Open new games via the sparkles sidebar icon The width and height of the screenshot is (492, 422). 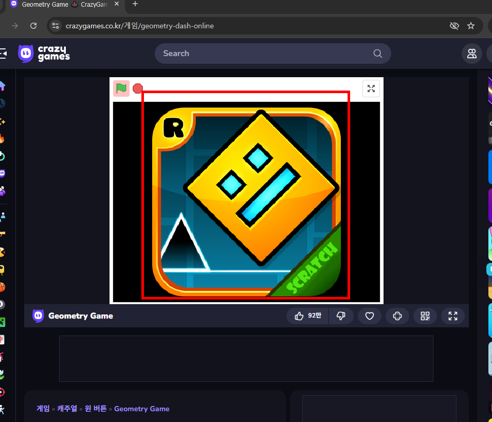pyautogui.click(x=2, y=121)
